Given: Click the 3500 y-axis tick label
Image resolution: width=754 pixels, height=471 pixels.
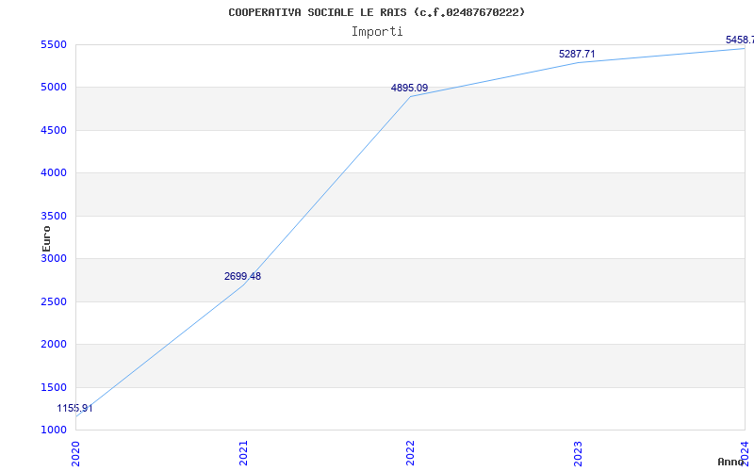Looking at the screenshot, I should click(52, 216).
